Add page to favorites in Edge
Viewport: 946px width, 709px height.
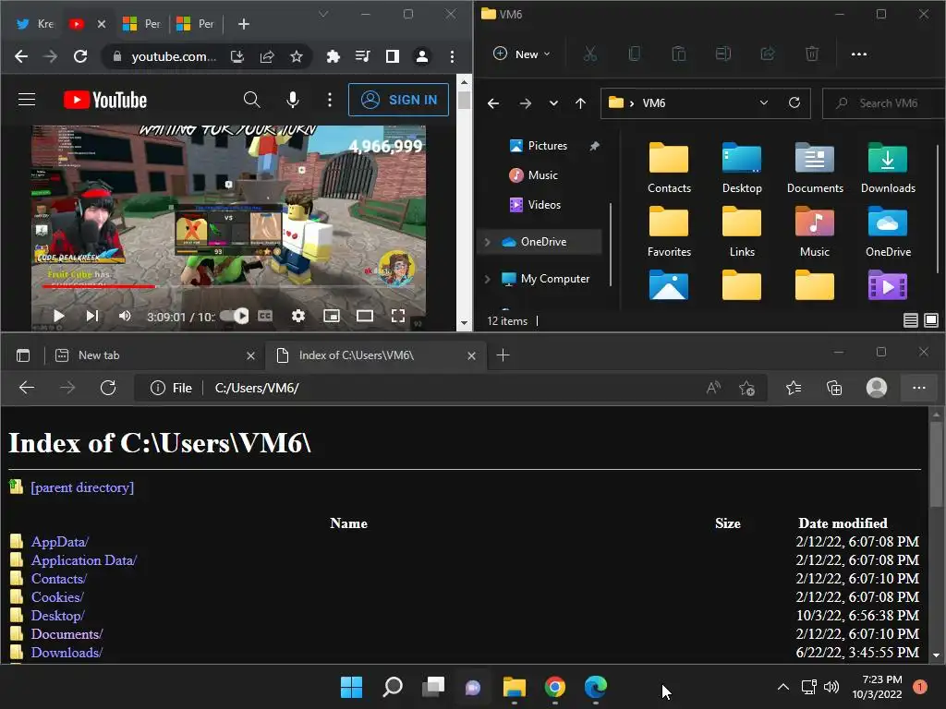pyautogui.click(x=746, y=388)
